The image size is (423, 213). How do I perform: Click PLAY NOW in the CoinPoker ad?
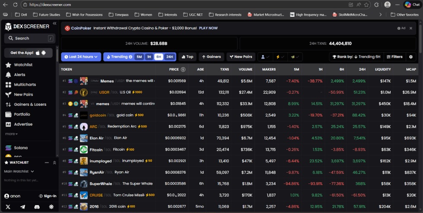point(208,28)
